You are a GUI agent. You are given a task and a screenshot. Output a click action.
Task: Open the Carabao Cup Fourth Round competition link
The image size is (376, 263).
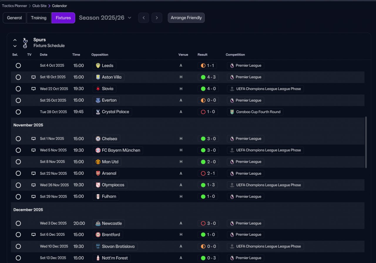(255, 112)
